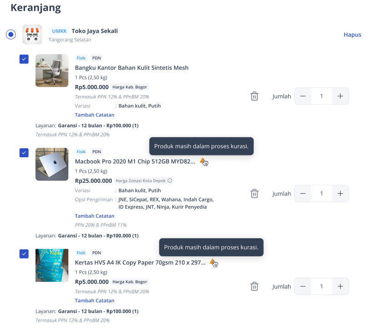Image resolution: width=370 pixels, height=330 pixels.
Task: Delete the Bangku Kantor item via trash icon
Action: (255, 96)
